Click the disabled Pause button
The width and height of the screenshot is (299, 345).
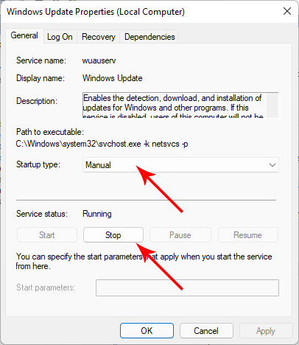pos(180,235)
